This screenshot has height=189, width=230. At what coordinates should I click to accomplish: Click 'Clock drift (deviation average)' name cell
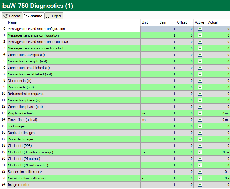(74, 152)
